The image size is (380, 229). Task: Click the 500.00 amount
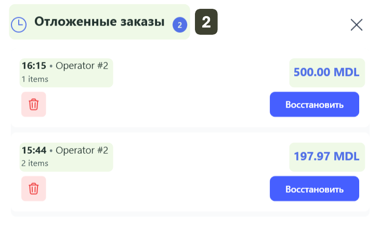pyautogui.click(x=312, y=72)
